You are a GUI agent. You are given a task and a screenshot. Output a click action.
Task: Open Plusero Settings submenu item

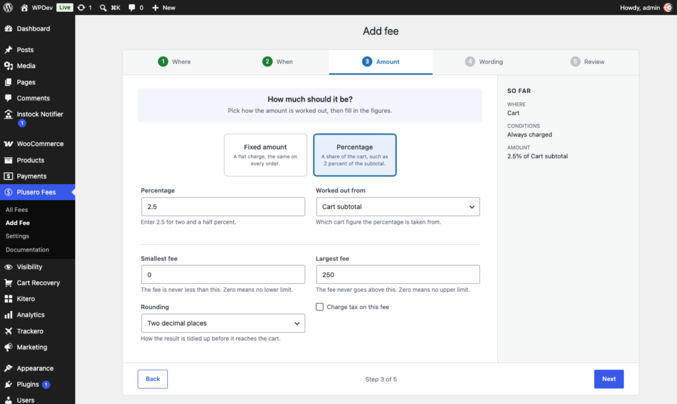pyautogui.click(x=17, y=236)
